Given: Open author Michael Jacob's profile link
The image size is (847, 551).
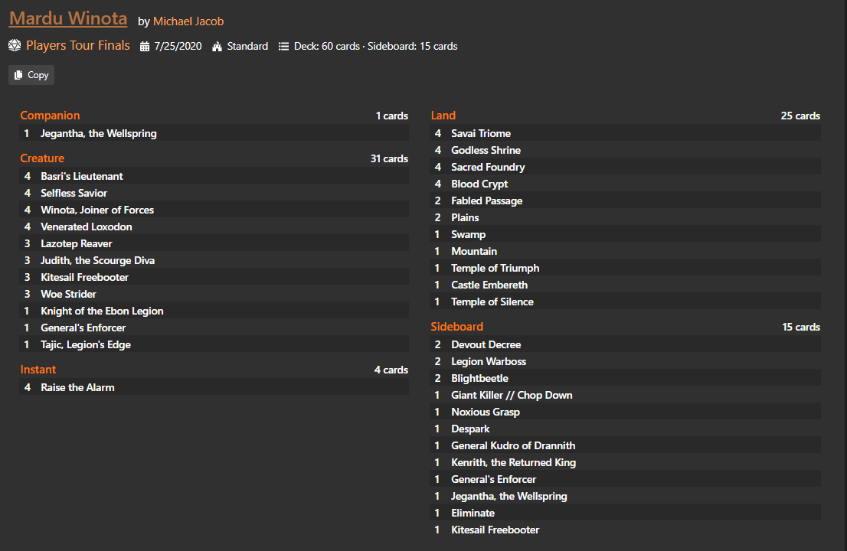Looking at the screenshot, I should pos(188,21).
